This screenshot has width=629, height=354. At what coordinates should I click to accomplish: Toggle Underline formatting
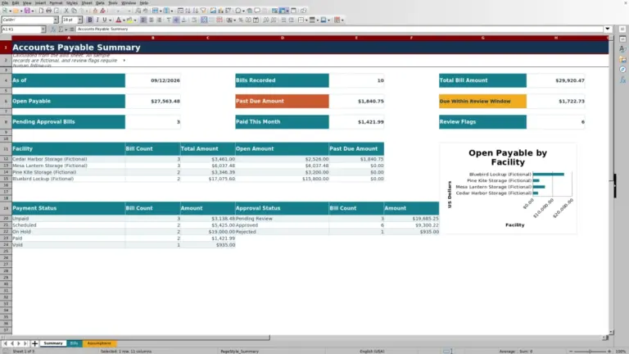point(105,20)
